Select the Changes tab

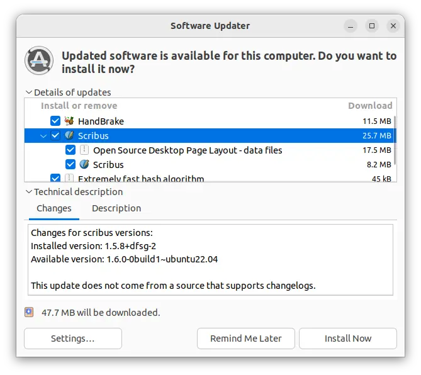54,208
